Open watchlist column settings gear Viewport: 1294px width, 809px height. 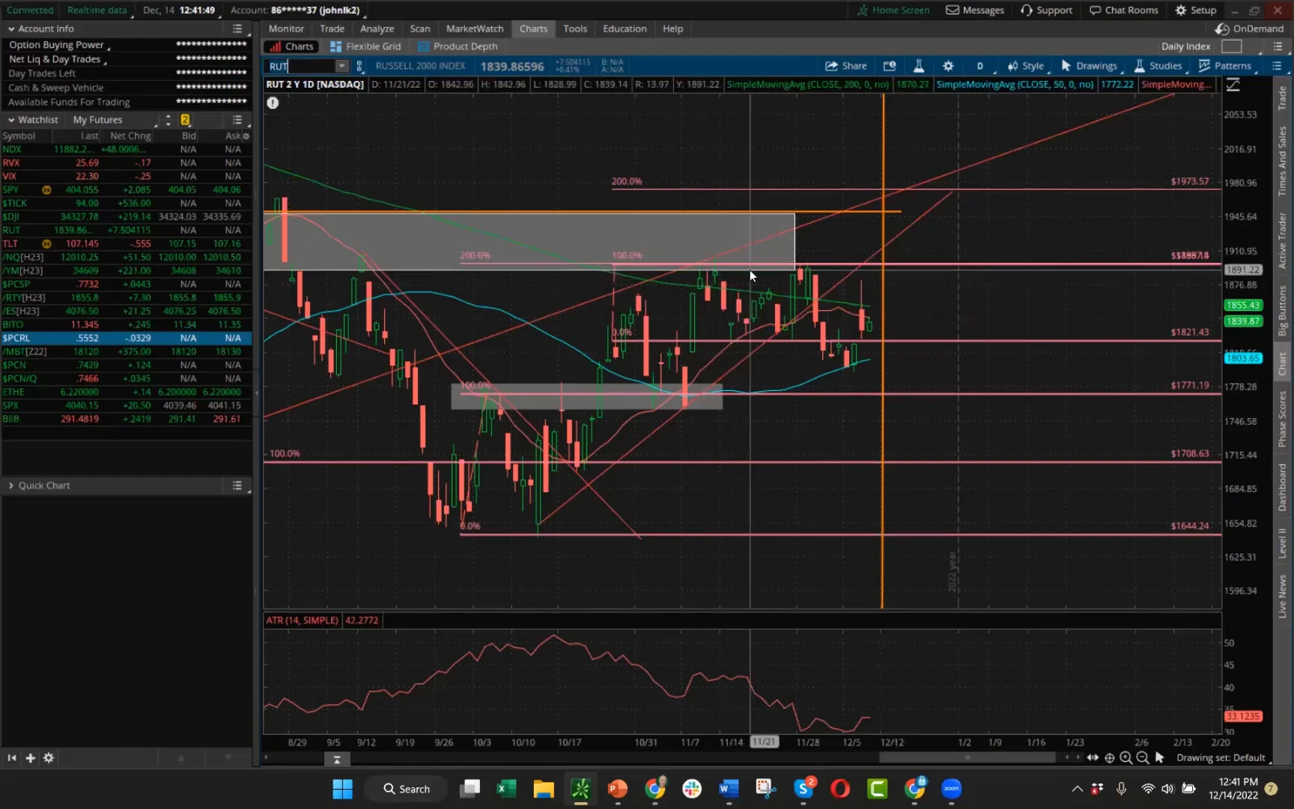coord(246,136)
